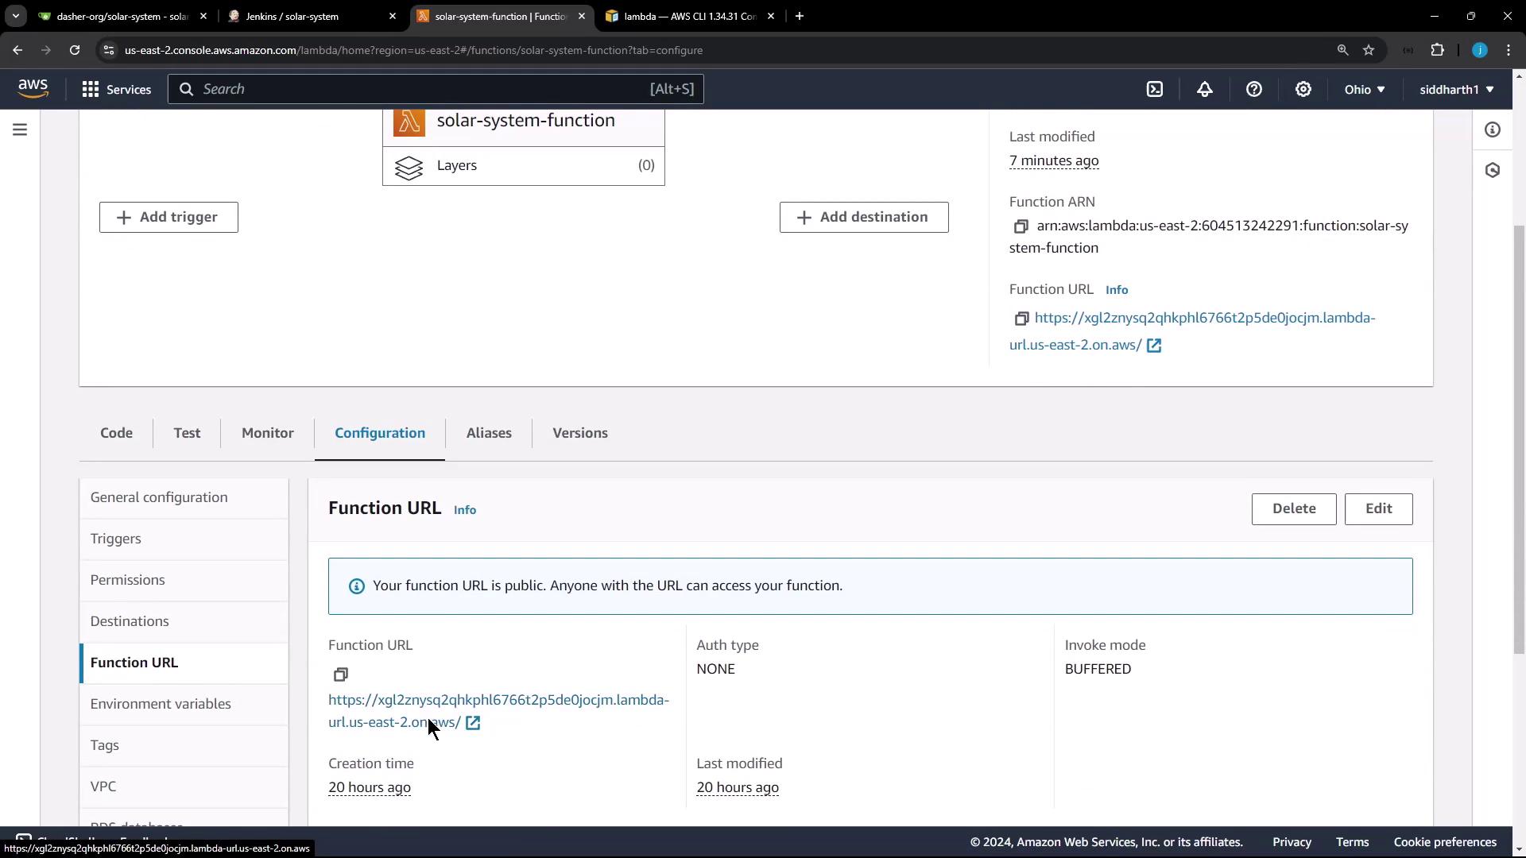Viewport: 1526px width, 858px height.
Task: Copy the Function URL in the Configuration section
Action: [341, 674]
